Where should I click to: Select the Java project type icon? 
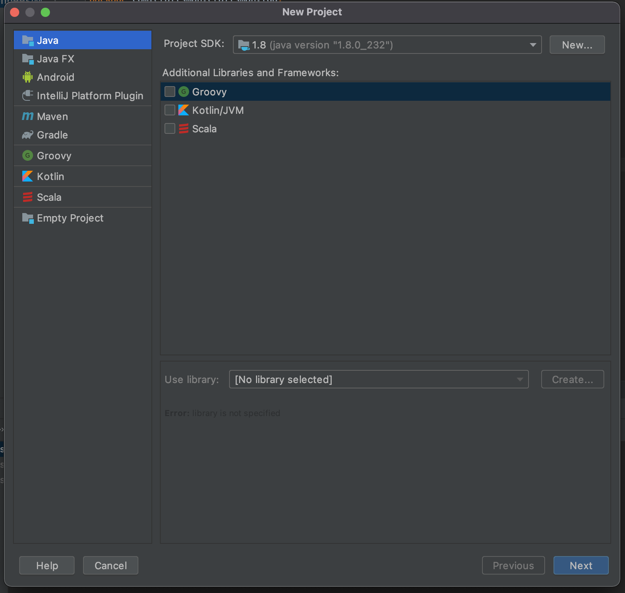coord(28,40)
